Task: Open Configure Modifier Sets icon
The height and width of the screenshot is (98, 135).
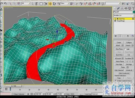Action: (133, 36)
